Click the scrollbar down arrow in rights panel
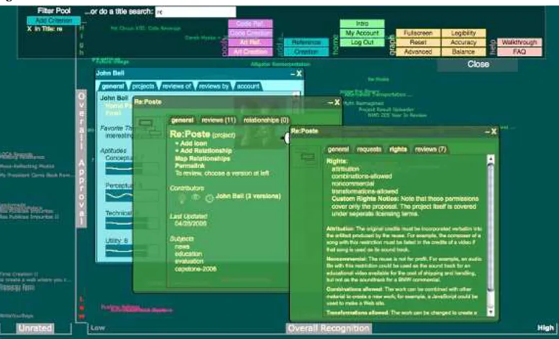Screen dimensions: 559x339 point(491,312)
